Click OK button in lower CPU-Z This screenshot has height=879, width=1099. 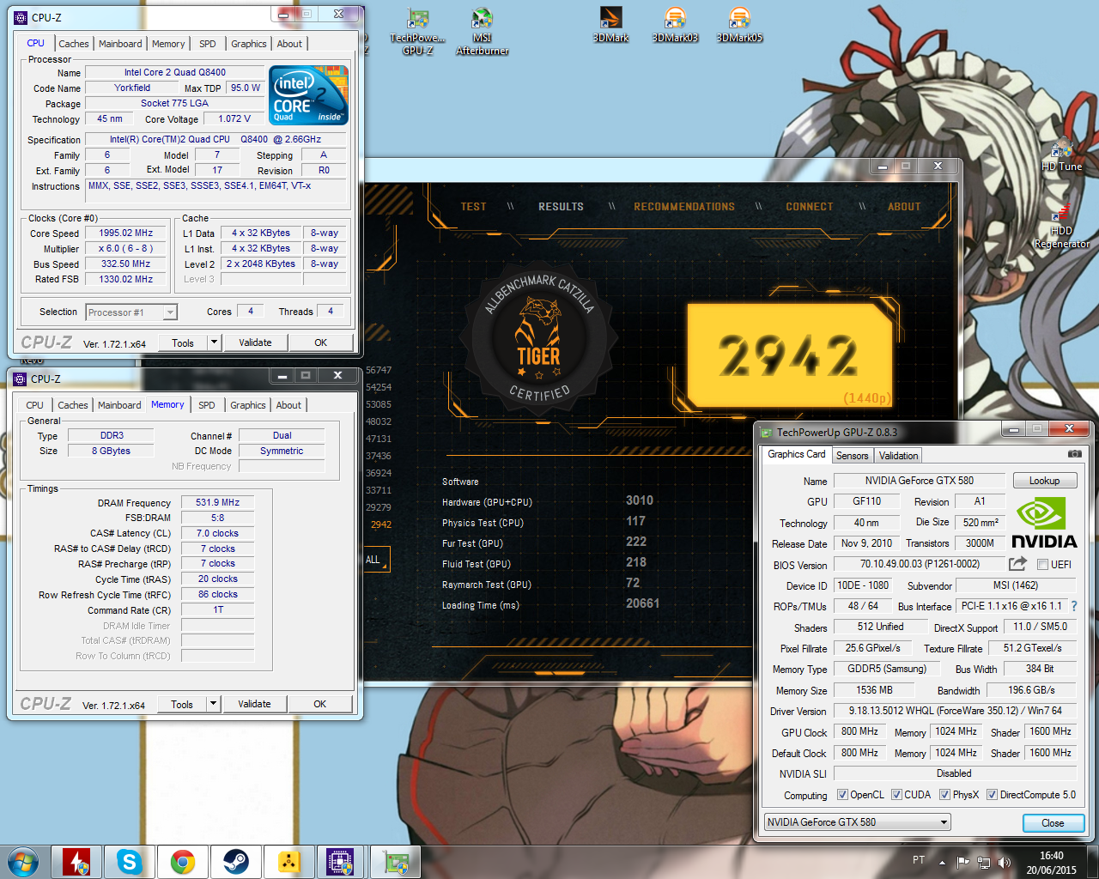319,704
